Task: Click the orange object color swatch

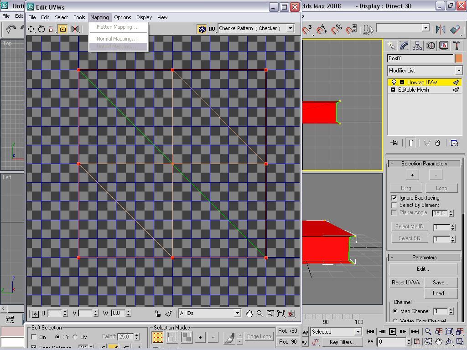Action: [458, 58]
